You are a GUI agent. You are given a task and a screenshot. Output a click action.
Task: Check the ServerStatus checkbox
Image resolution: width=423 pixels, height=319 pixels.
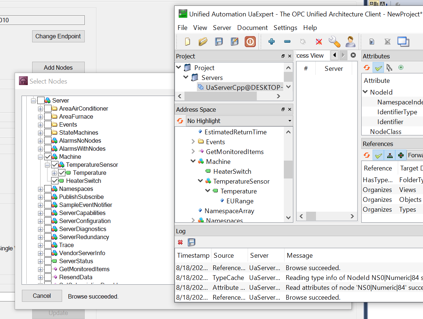(48, 261)
